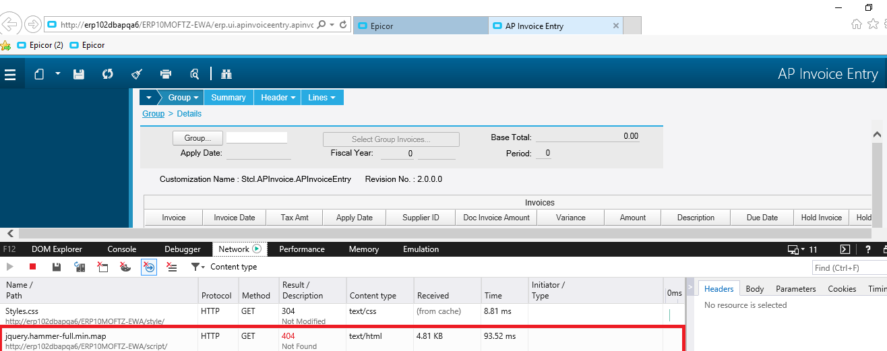Viewport: 887px width, 351px height.
Task: Refresh the AP Invoice Entry form
Action: pos(107,74)
